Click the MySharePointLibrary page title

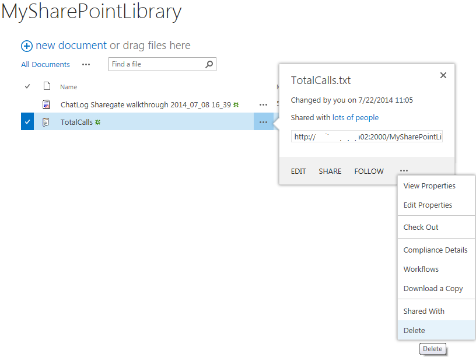click(91, 12)
